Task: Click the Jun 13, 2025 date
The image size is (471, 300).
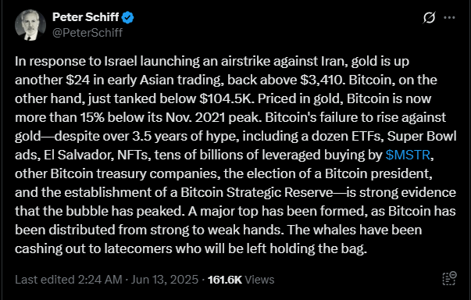Action: (165, 280)
